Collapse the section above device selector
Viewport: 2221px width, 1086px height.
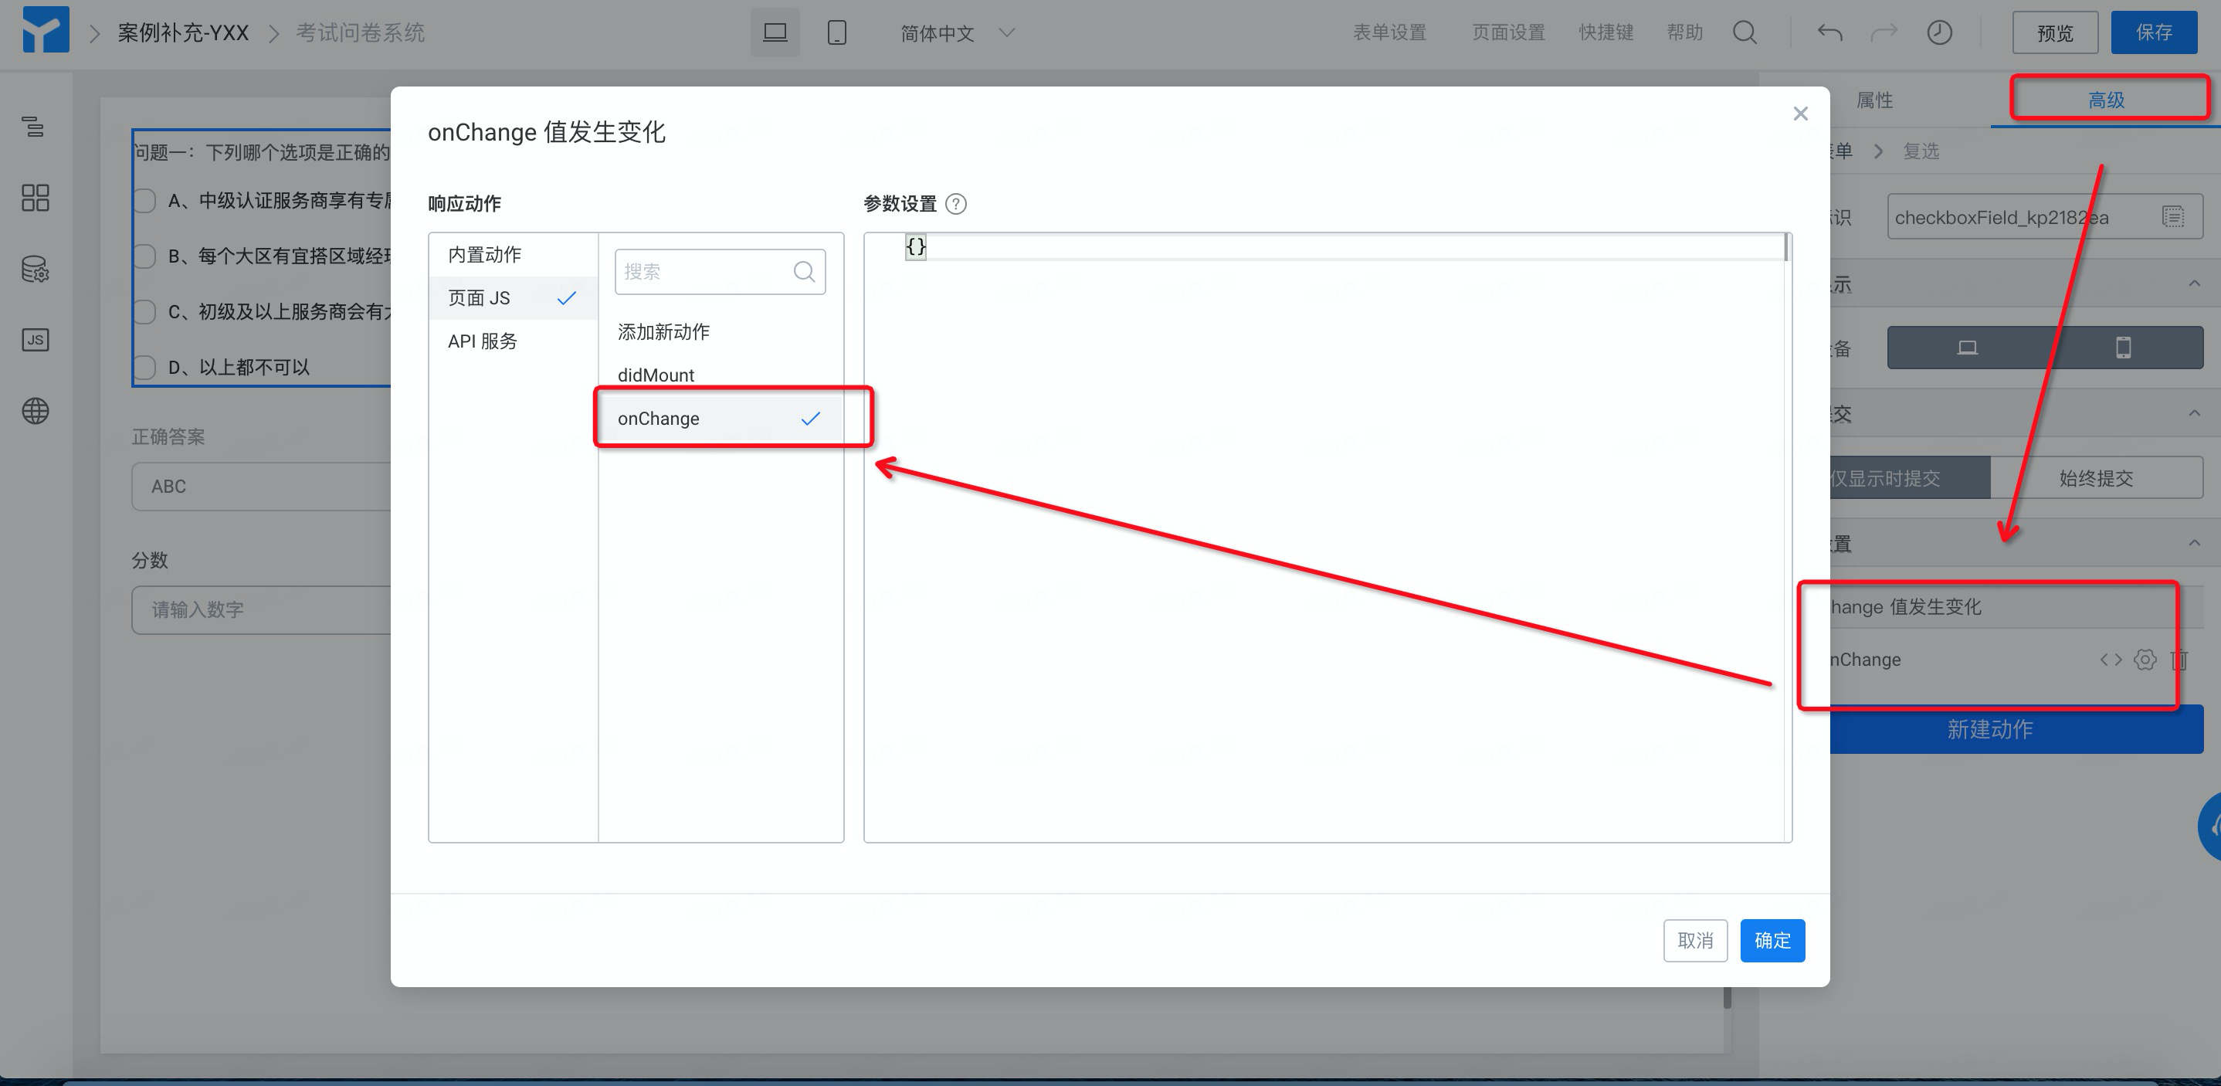click(2193, 283)
